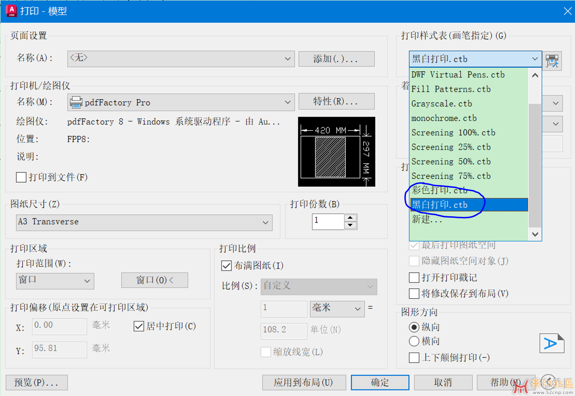Choose 新建... in plot style list
This screenshot has width=575, height=396.
[469, 219]
